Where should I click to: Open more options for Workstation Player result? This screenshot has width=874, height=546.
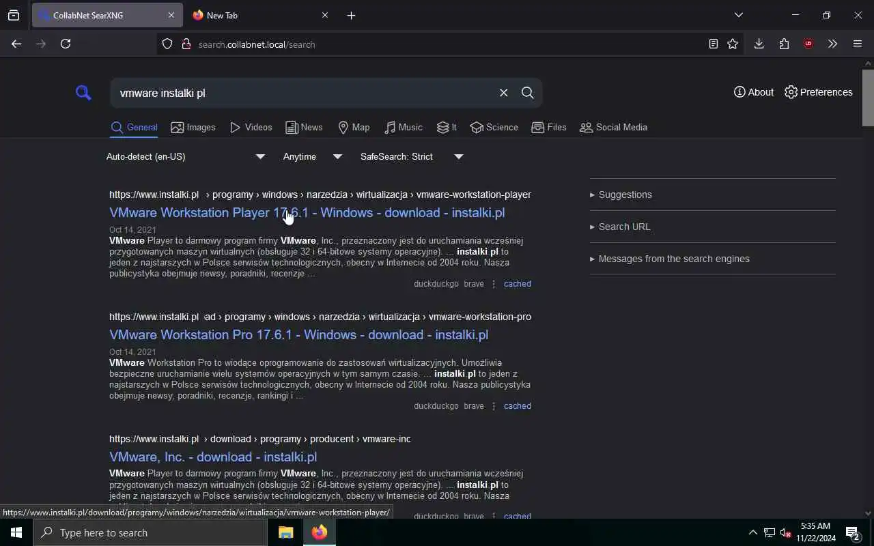(494, 284)
